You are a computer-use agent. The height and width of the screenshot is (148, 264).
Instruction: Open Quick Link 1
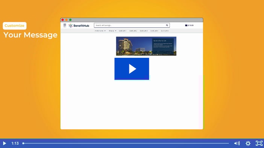pos(123,31)
